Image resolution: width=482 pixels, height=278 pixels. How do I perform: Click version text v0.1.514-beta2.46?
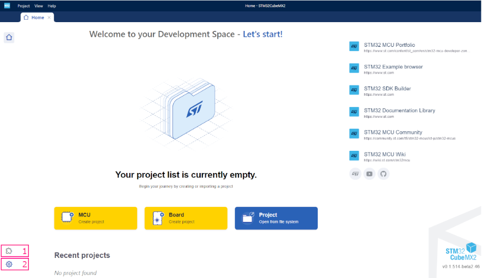[x=461, y=266]
